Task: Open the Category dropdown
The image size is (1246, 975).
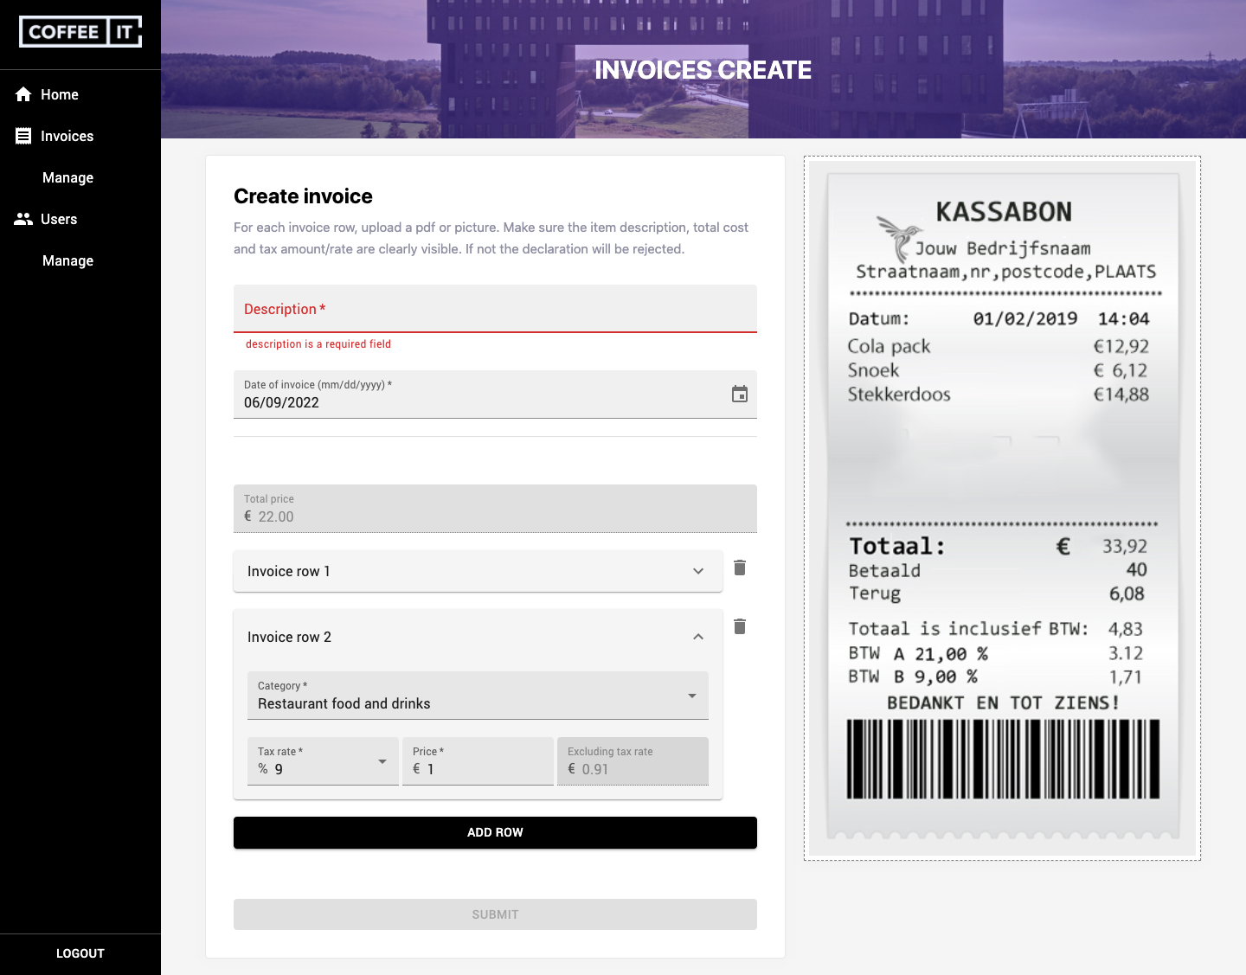Action: coord(478,696)
